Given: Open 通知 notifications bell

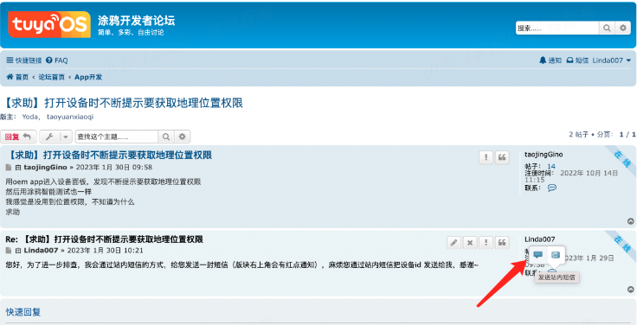Looking at the screenshot, I should point(550,61).
